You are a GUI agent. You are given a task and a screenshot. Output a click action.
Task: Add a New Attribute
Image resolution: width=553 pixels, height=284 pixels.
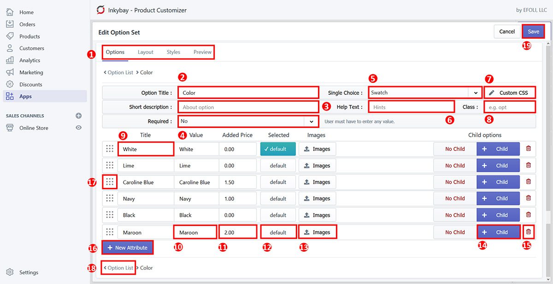click(128, 247)
